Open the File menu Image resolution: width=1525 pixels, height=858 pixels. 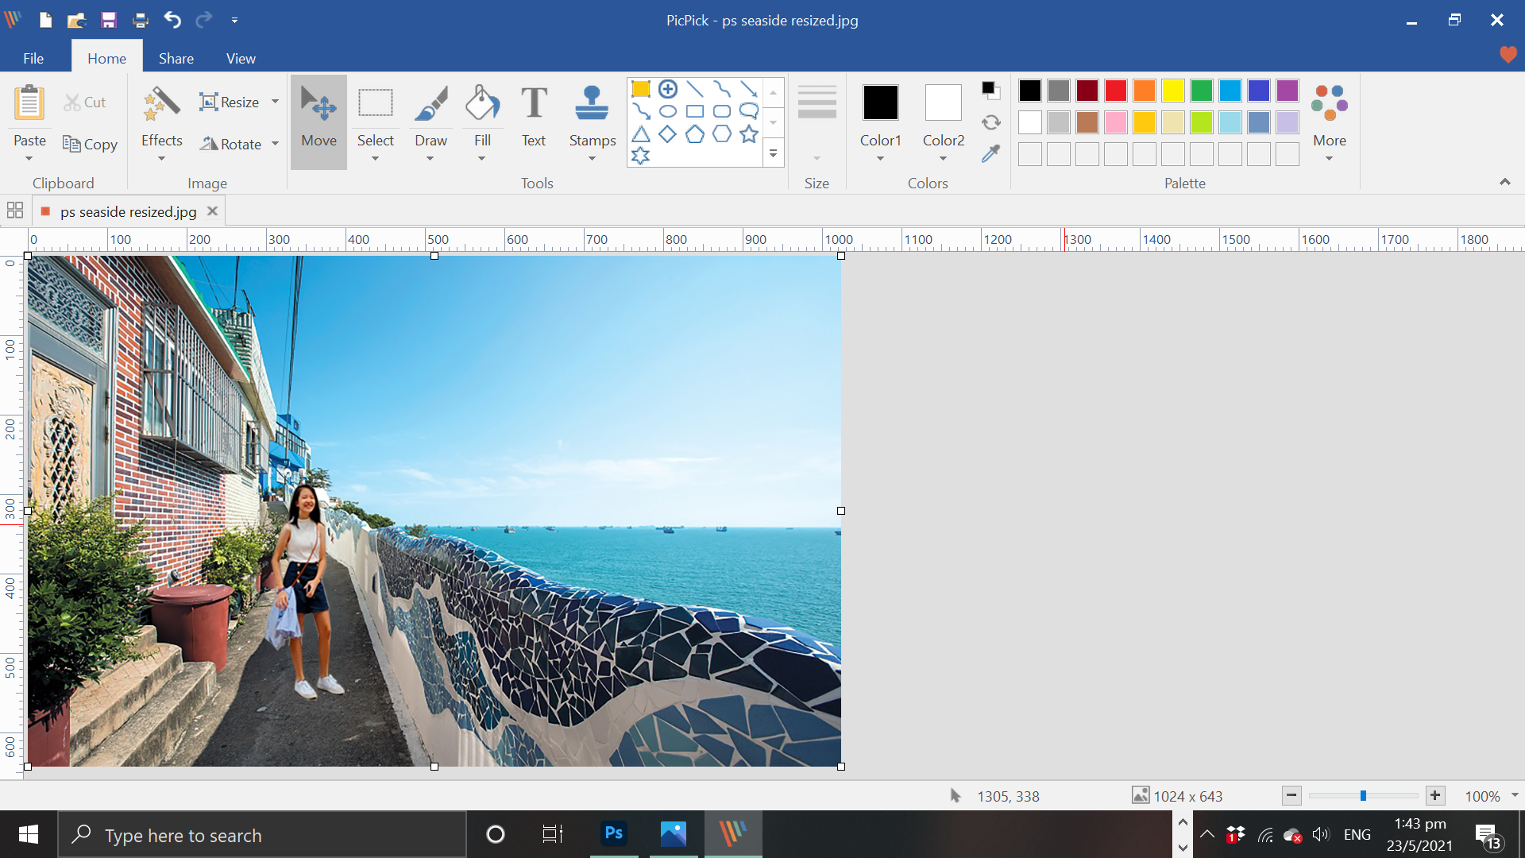pyautogui.click(x=33, y=58)
